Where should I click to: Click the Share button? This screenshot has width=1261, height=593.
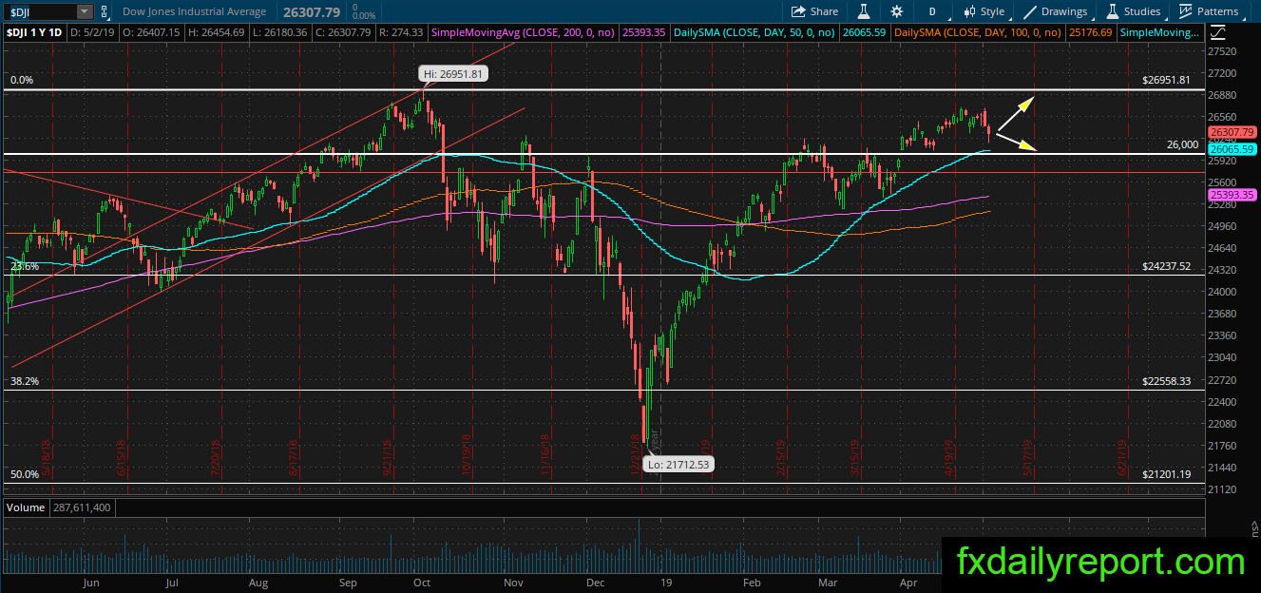tap(815, 11)
